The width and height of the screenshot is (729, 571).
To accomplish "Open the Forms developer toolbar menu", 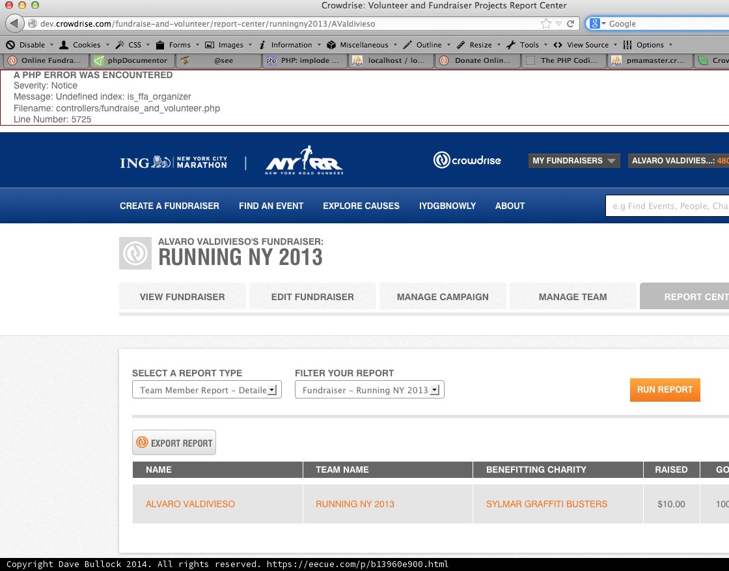I will pyautogui.click(x=177, y=45).
